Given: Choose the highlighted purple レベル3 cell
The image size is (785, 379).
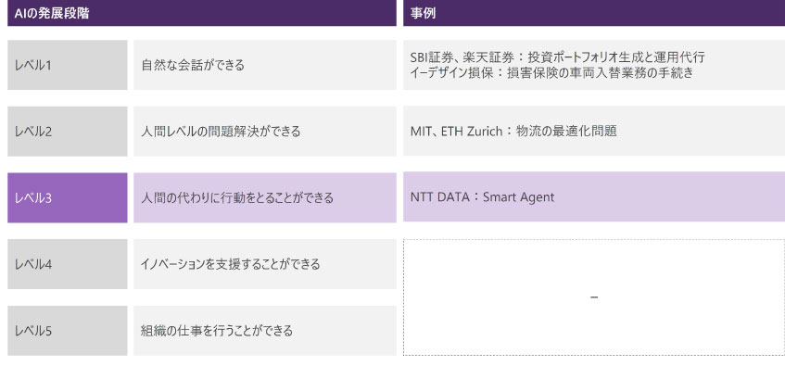Looking at the screenshot, I should coord(67,197).
